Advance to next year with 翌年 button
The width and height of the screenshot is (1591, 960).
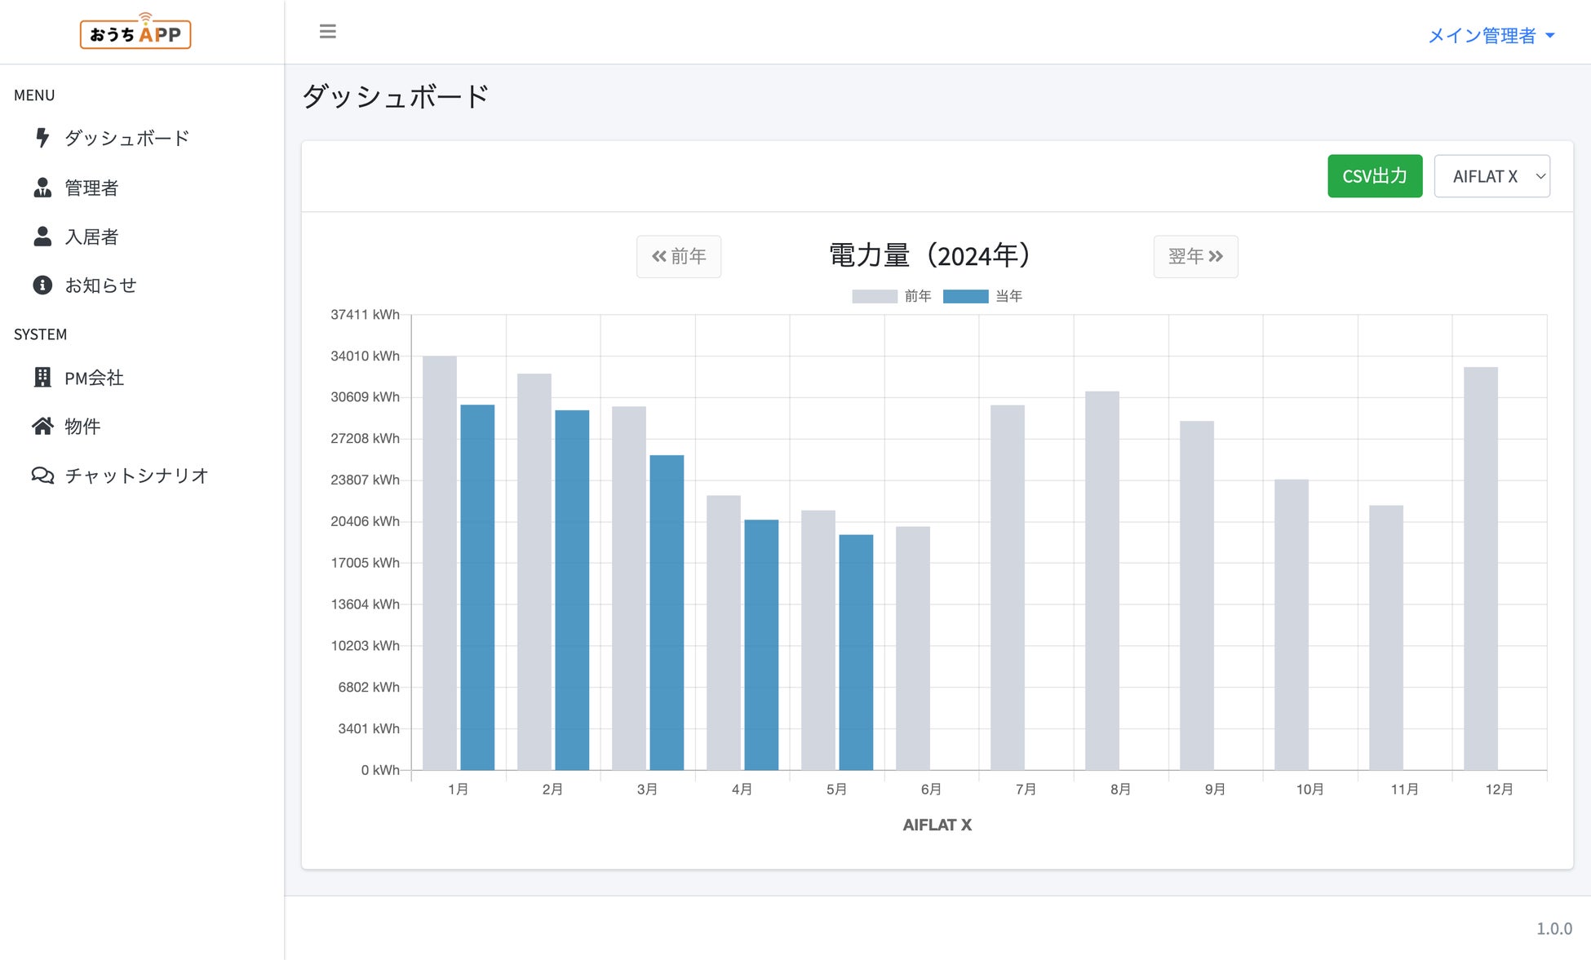(x=1195, y=256)
